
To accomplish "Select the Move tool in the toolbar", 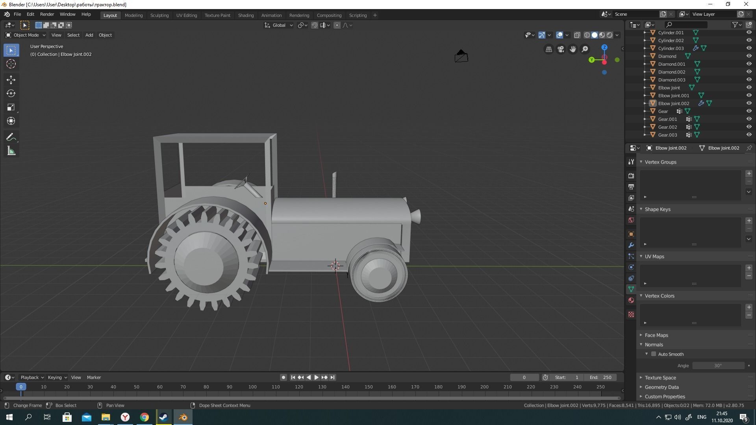I will pos(11,79).
